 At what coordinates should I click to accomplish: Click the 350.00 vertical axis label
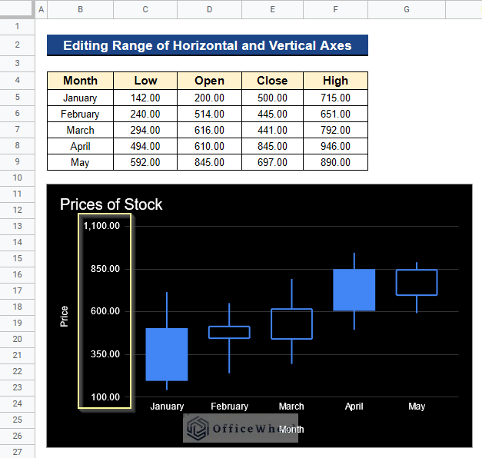(105, 354)
